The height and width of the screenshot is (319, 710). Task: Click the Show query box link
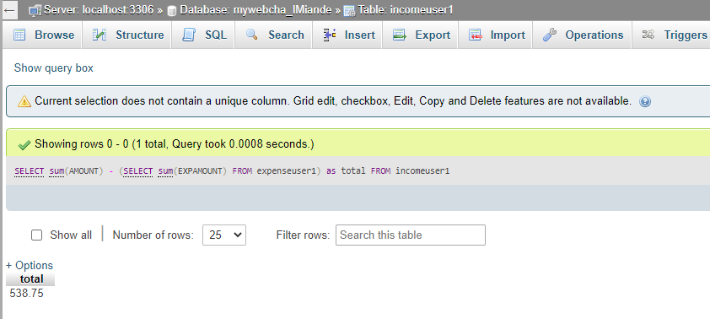[53, 68]
